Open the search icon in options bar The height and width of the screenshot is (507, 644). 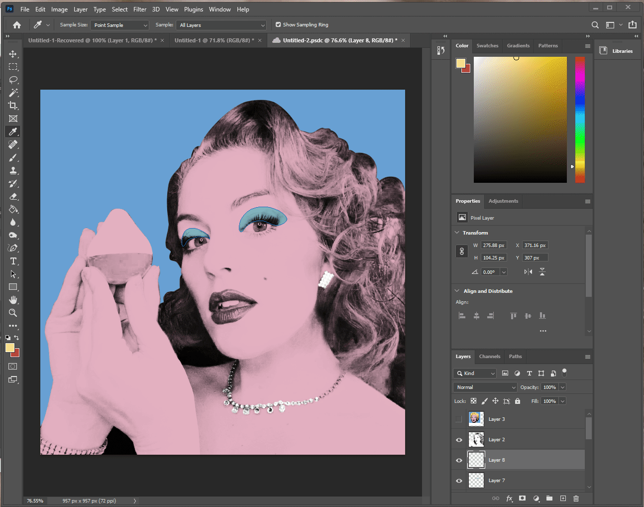pos(595,25)
